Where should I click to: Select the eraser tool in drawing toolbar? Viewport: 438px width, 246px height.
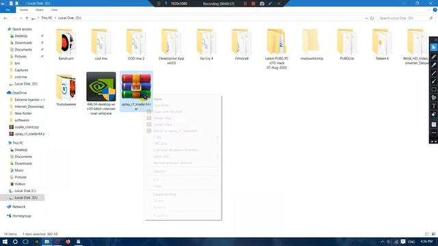tap(433, 114)
